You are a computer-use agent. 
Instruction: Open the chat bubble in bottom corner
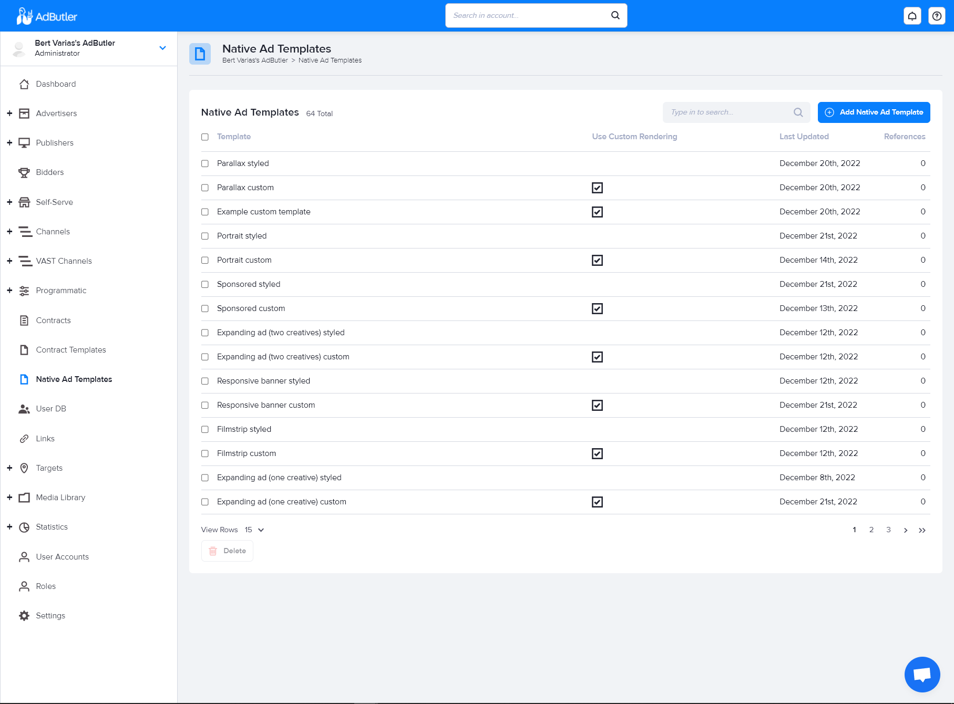(x=922, y=674)
